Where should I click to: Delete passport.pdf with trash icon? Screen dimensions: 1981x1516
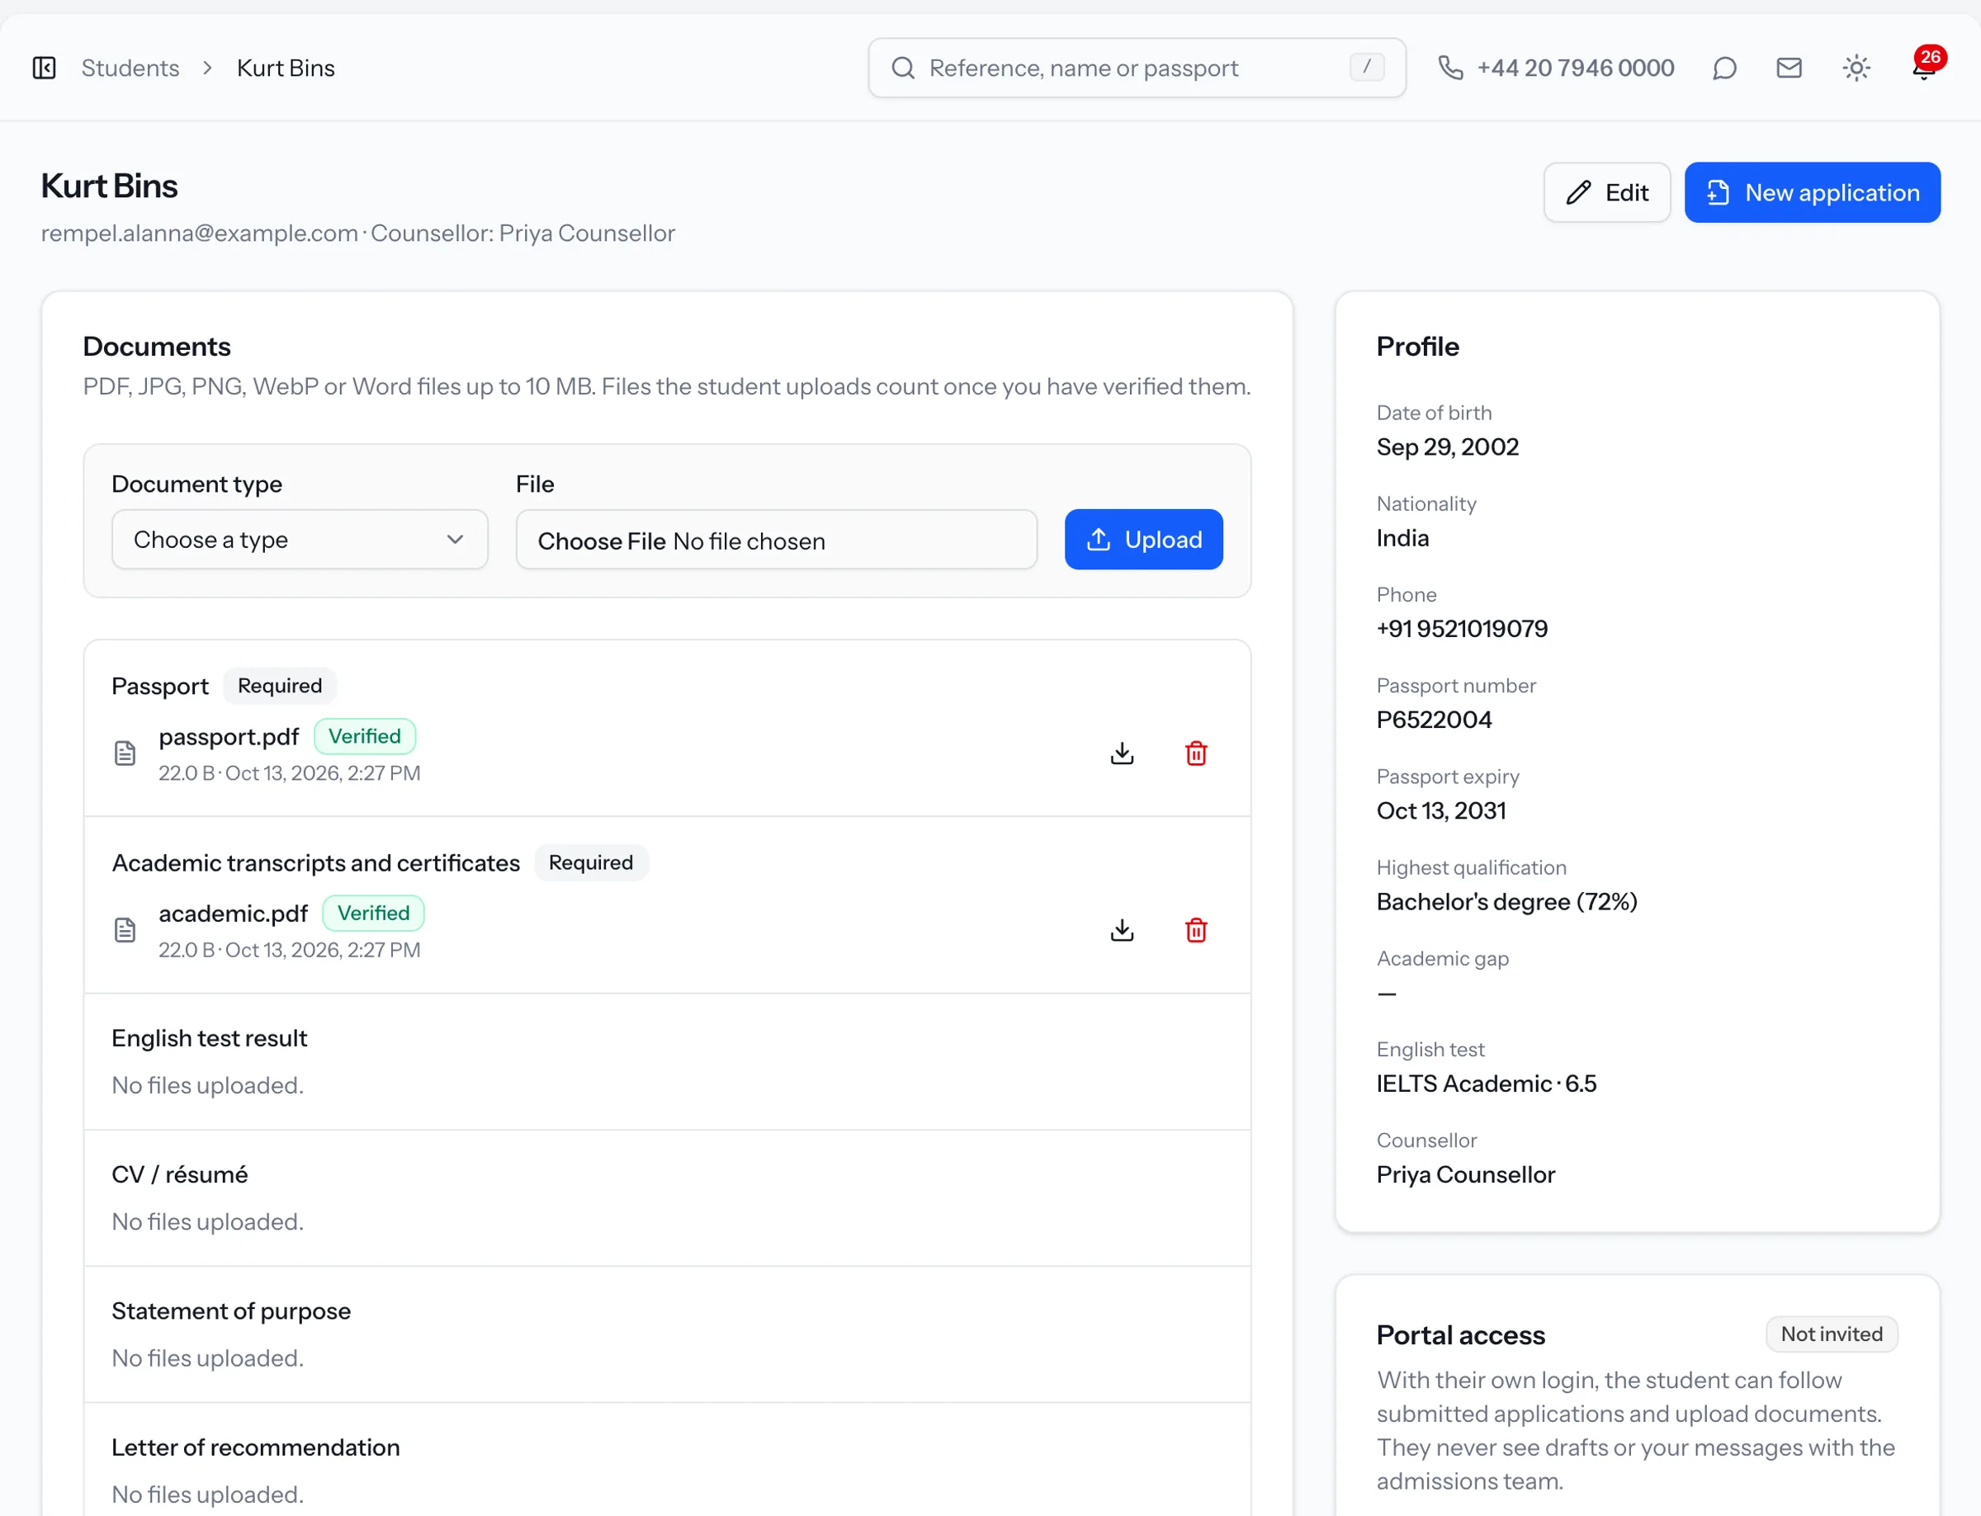pyautogui.click(x=1196, y=753)
